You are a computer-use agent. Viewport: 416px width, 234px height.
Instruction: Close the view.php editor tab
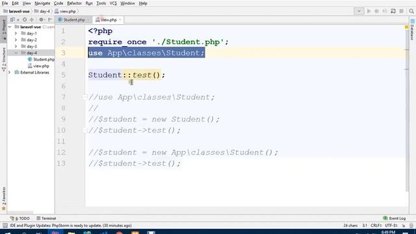(x=120, y=20)
